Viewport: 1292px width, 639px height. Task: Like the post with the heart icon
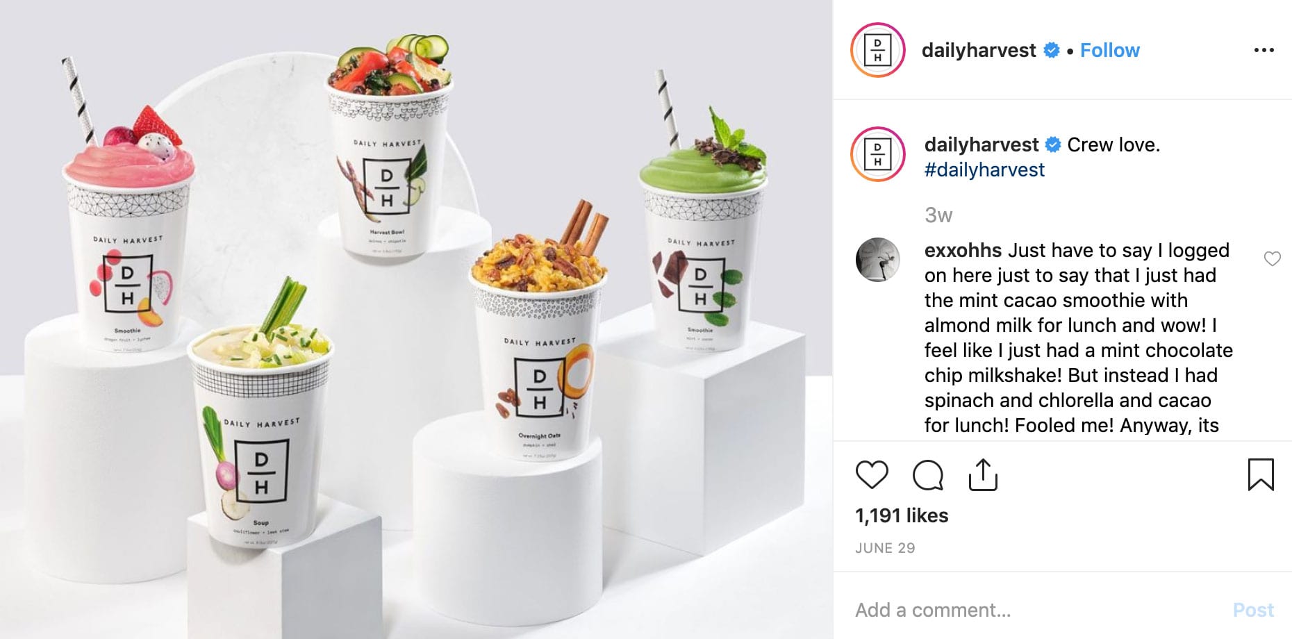coord(872,475)
